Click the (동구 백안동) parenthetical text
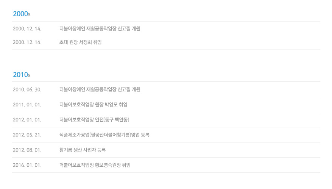The width and height of the screenshot is (332, 189). (117, 120)
